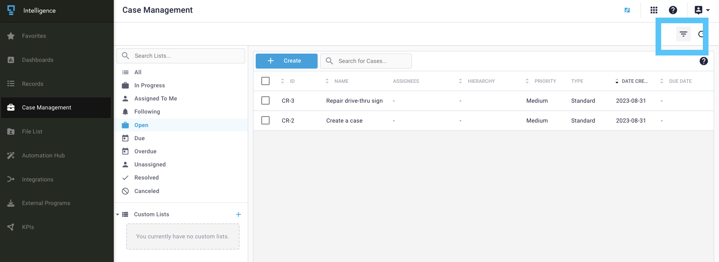Click the ASSIGNEES column header
719x262 pixels.
pyautogui.click(x=406, y=81)
